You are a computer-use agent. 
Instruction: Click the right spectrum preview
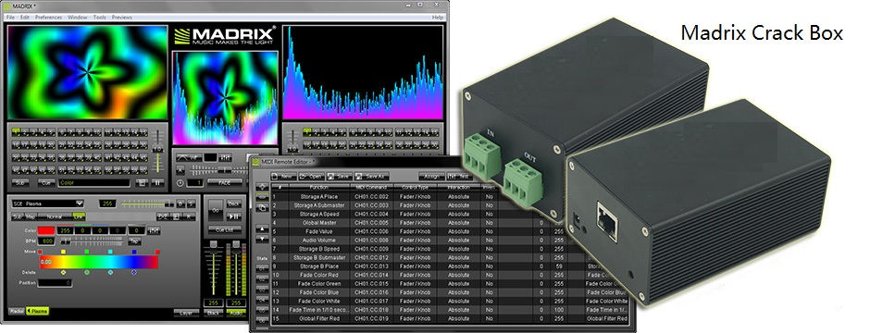[x=363, y=72]
